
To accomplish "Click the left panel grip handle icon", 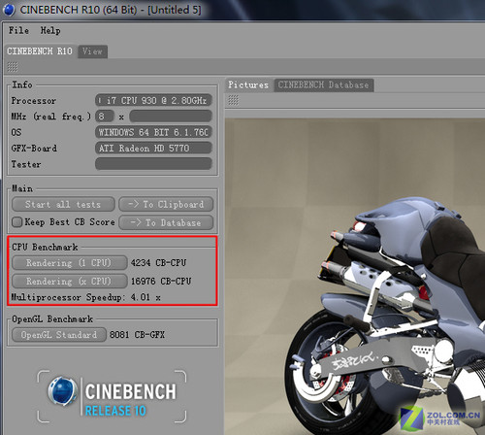I will [x=13, y=67].
